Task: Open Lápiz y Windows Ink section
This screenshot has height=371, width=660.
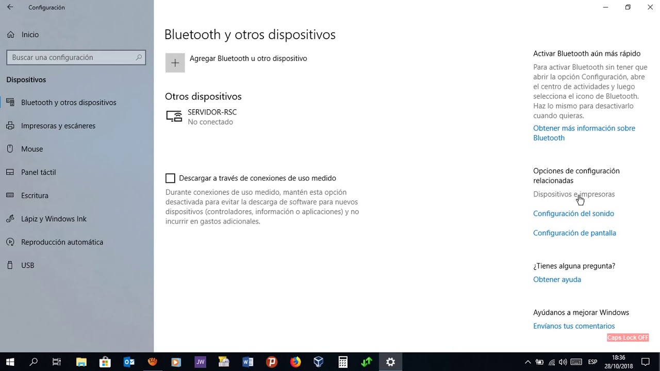Action: 54,218
